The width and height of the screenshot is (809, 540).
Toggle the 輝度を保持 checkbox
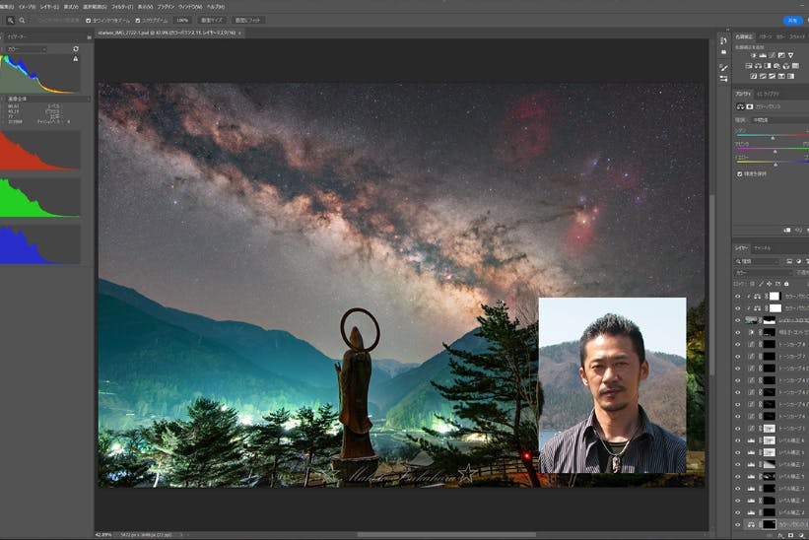[740, 174]
